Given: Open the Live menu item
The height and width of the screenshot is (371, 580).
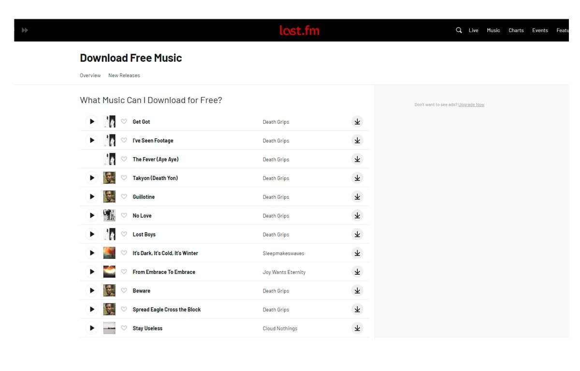Looking at the screenshot, I should point(474,30).
